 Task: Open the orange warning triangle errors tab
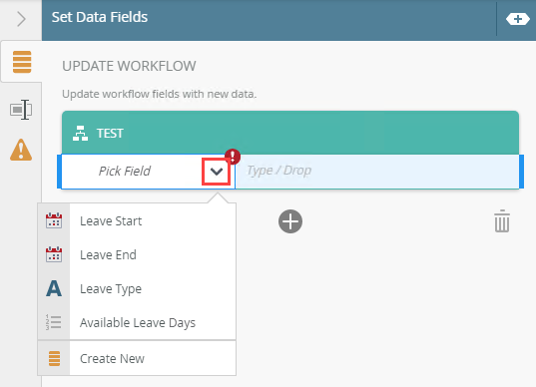pos(21,150)
